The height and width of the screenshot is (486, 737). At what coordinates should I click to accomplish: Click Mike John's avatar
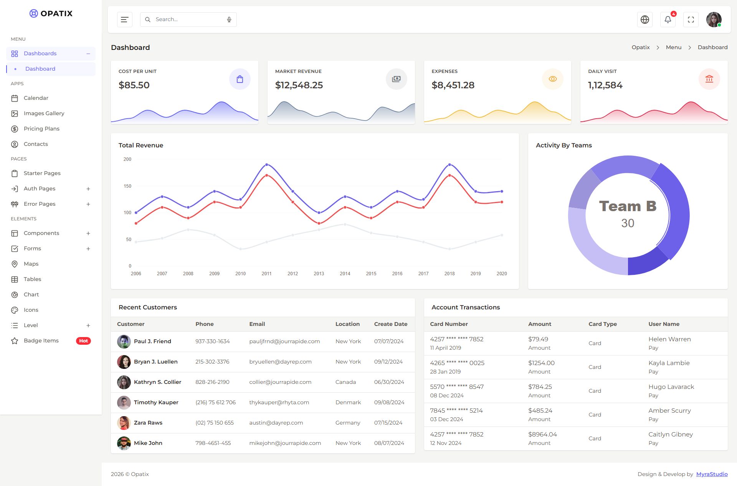coord(124,443)
